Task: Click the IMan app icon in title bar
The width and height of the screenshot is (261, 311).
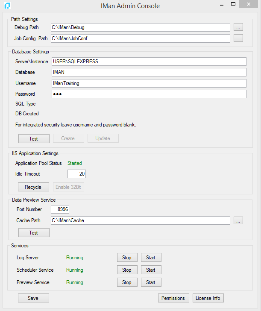Action: pyautogui.click(x=7, y=6)
